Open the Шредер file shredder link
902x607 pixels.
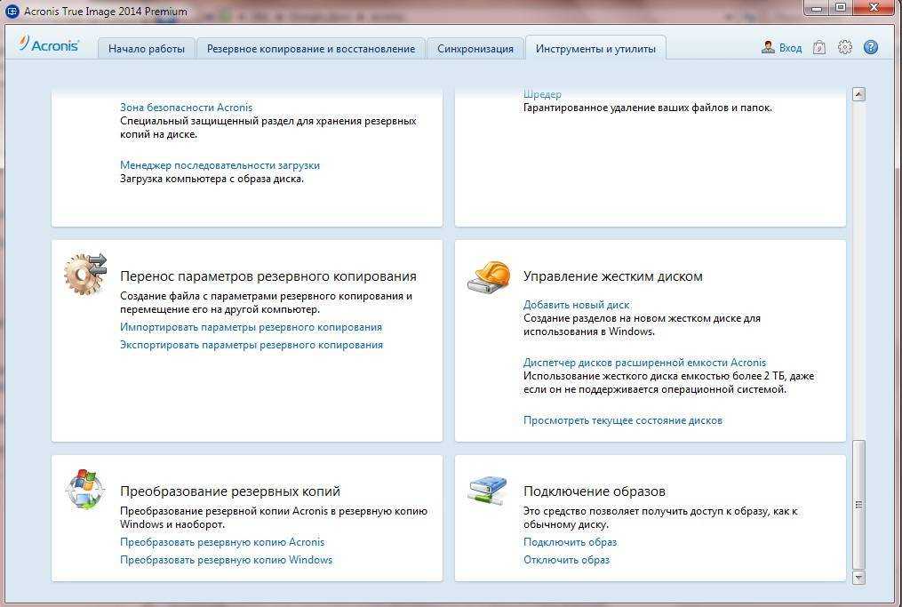click(542, 94)
